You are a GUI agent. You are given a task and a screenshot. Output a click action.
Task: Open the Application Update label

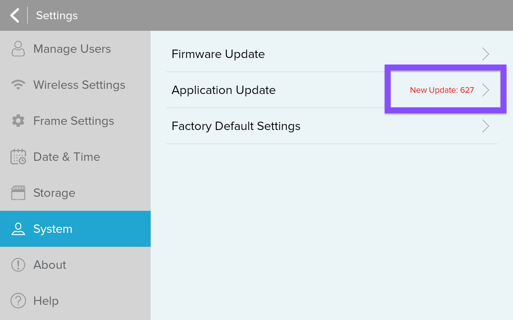tap(223, 90)
